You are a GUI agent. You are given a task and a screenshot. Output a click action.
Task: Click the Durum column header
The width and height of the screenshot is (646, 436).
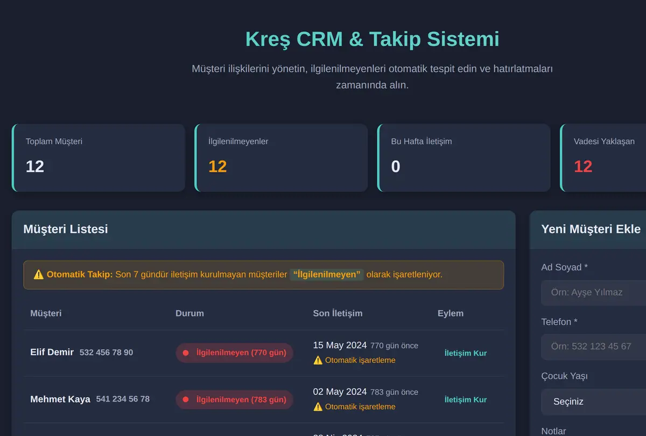(189, 313)
